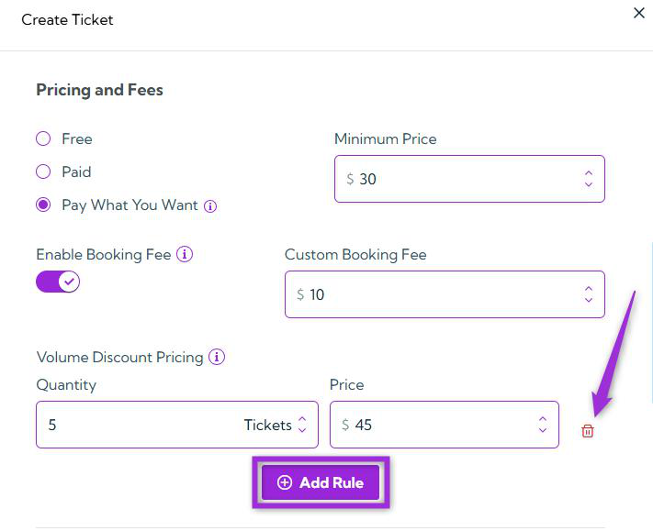Image resolution: width=653 pixels, height=531 pixels.
Task: Decrease the Custom Booking Fee value
Action: tap(589, 301)
